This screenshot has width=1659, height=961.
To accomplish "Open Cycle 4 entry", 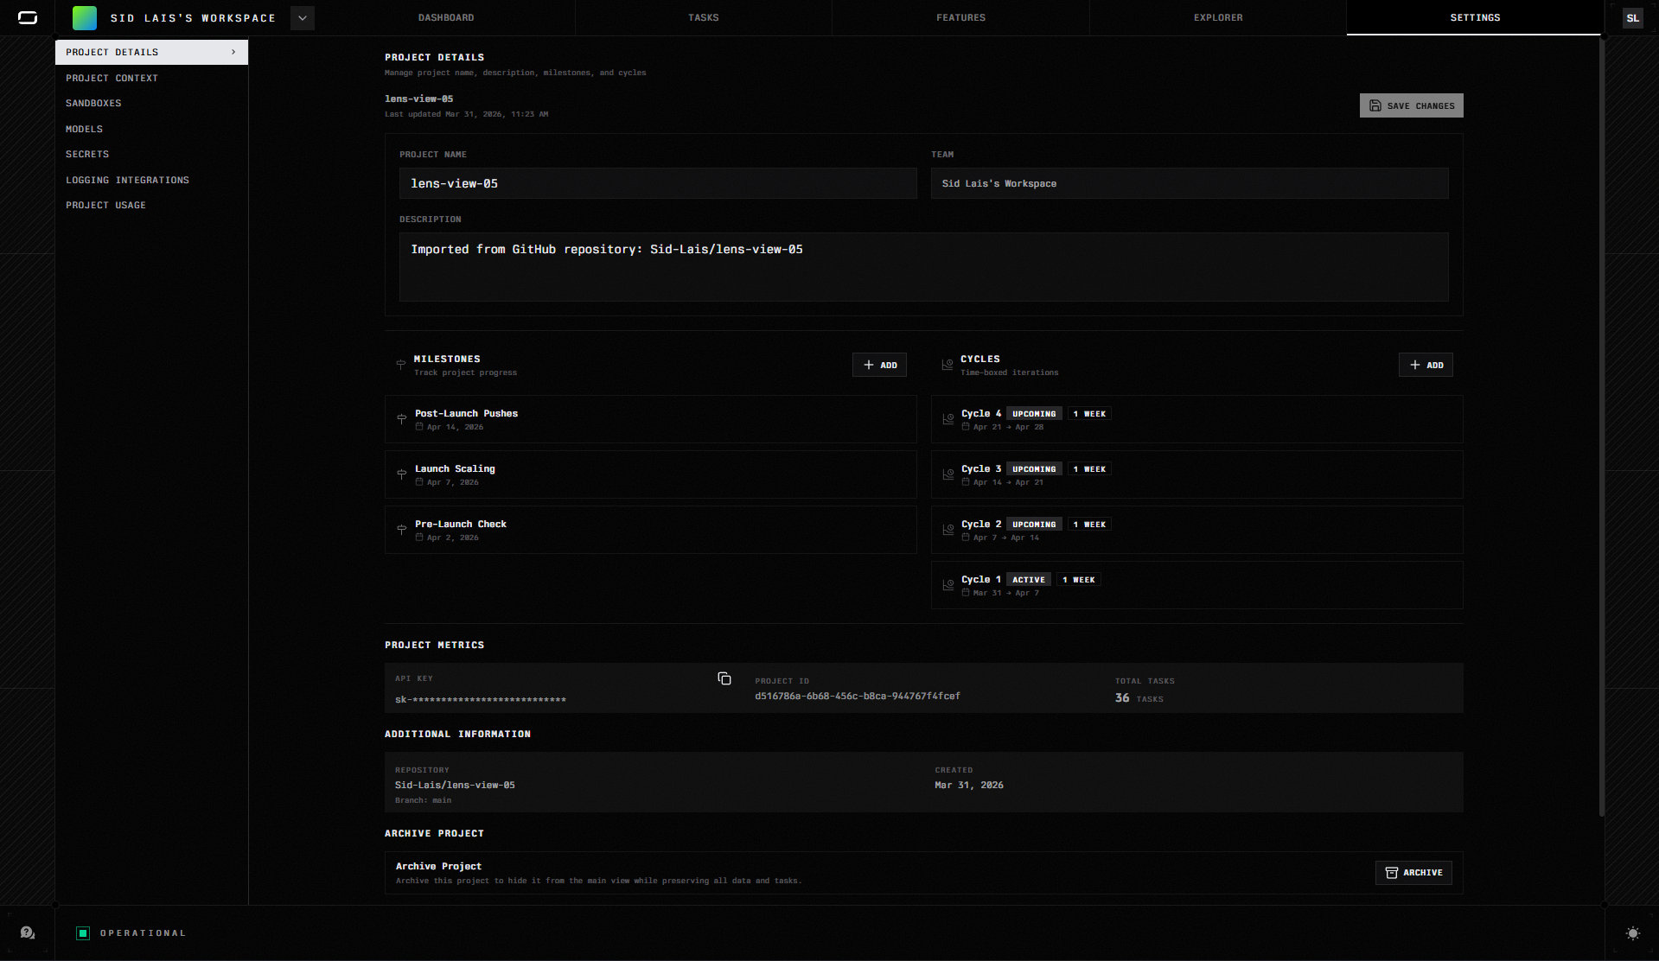I will 1197,419.
